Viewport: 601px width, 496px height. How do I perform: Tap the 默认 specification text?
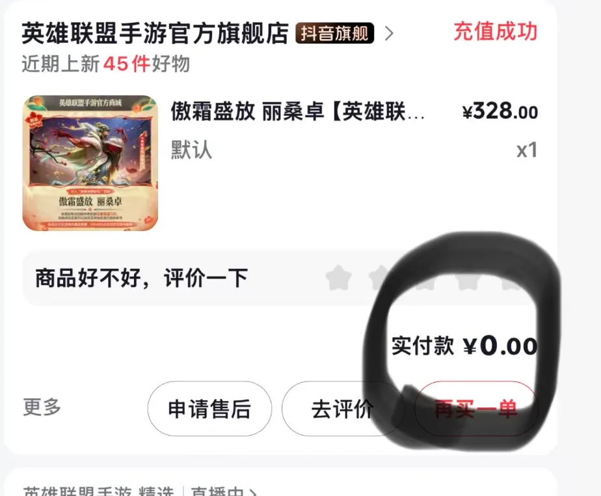pos(191,150)
